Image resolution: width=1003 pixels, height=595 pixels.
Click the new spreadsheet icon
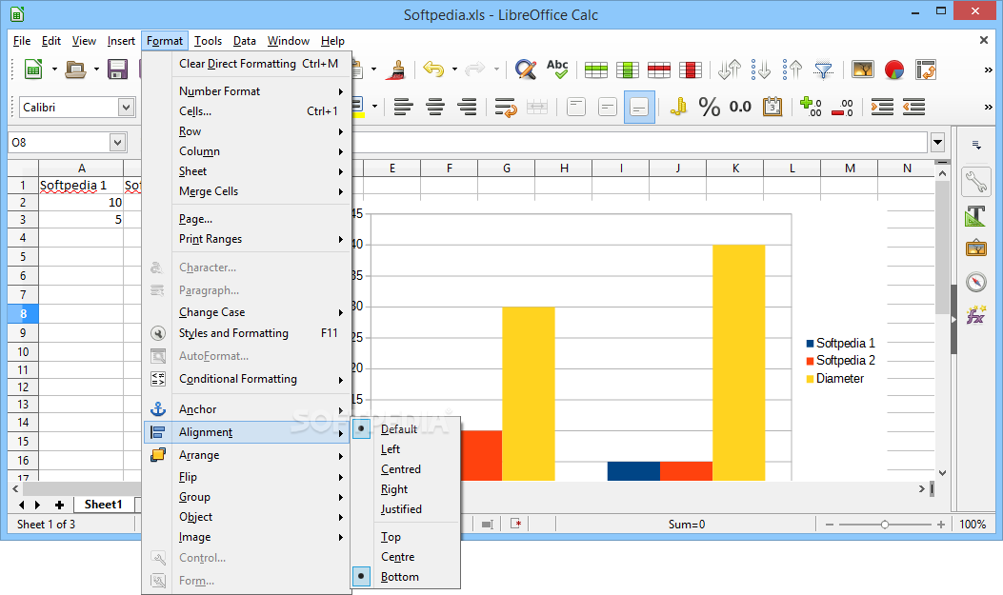pyautogui.click(x=33, y=69)
